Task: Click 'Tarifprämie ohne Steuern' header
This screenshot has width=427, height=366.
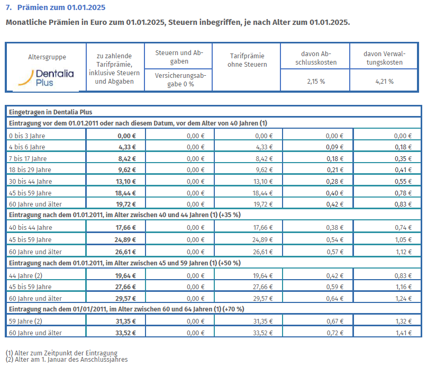Action: click(247, 60)
